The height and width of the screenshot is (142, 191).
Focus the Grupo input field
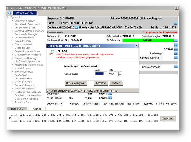point(101,74)
